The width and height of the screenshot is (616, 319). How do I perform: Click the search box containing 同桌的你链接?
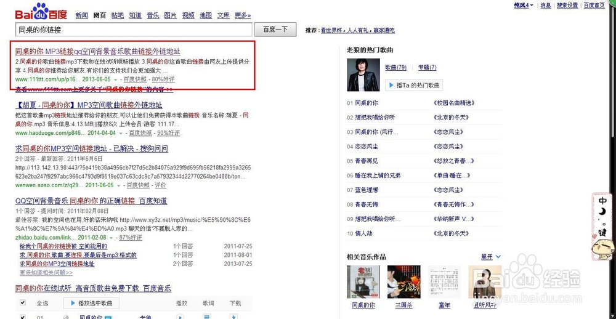point(134,30)
